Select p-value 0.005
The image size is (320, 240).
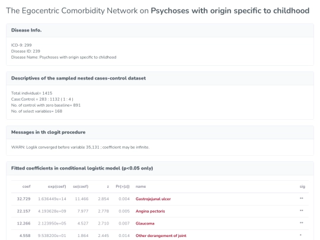click(124, 211)
